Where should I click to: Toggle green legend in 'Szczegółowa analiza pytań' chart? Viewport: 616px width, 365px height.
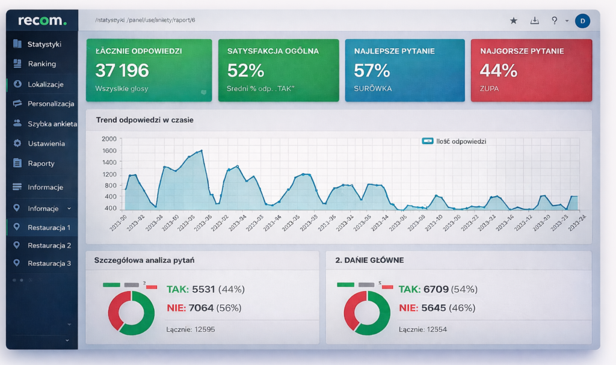111,285
